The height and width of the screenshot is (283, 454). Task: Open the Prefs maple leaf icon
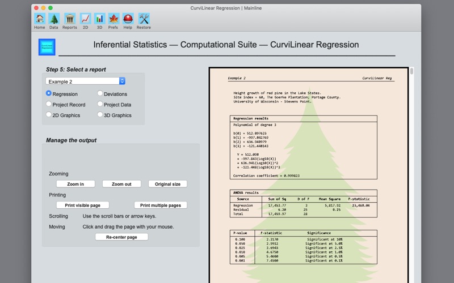click(x=114, y=19)
